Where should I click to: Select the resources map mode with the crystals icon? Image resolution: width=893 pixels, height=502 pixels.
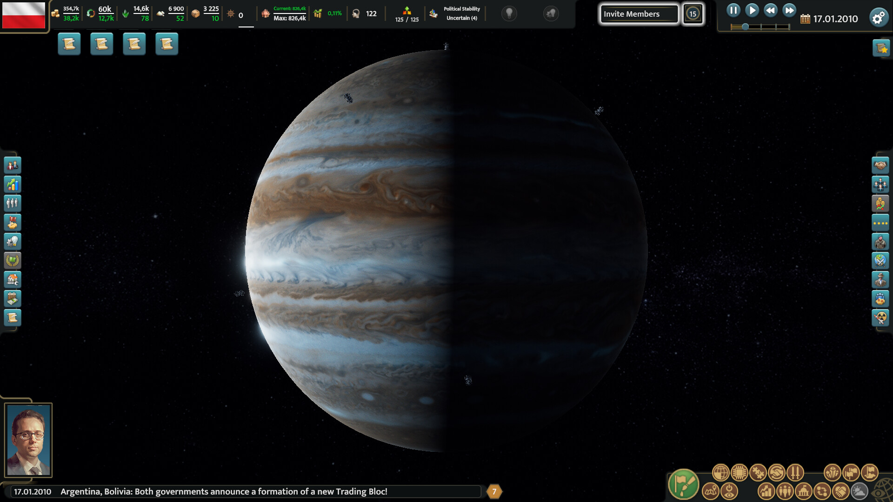(x=832, y=472)
